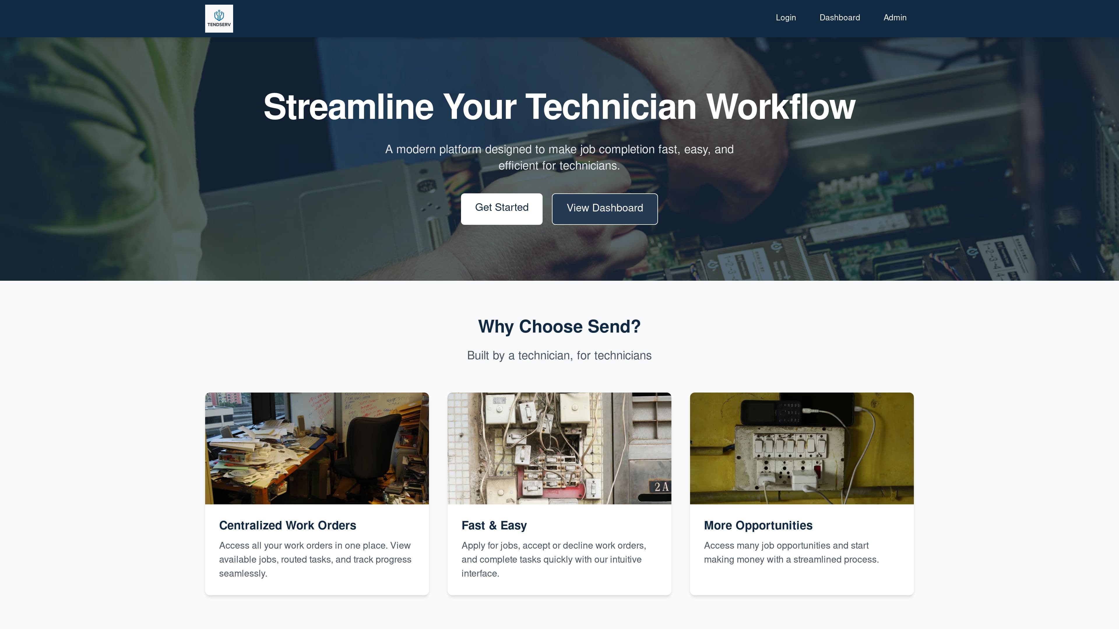The width and height of the screenshot is (1119, 629).
Task: Click the yellow wall power strip image
Action: point(801,448)
